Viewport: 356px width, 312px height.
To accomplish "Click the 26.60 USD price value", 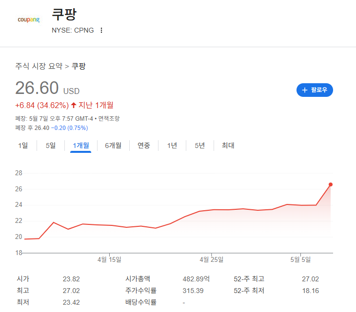I will pos(47,88).
